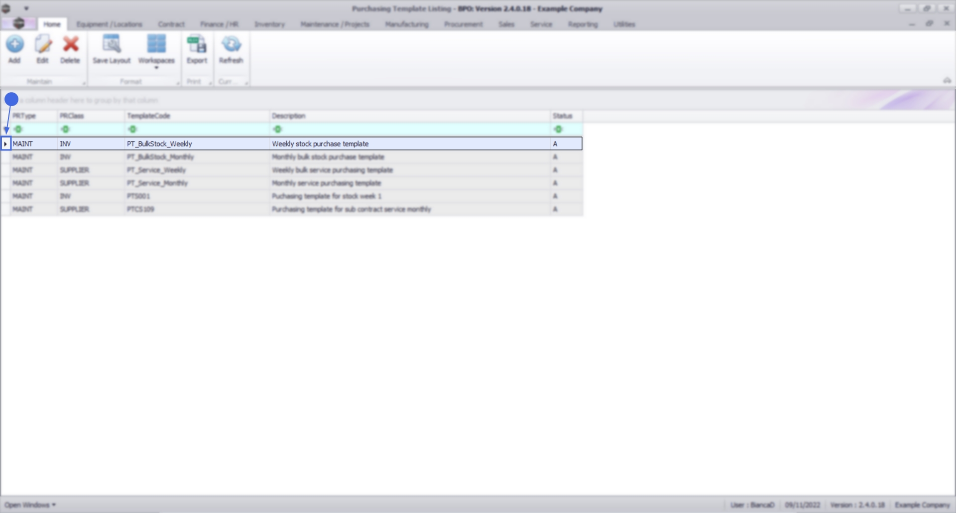Click Description filter row cell
This screenshot has height=513, width=956.
(410, 129)
